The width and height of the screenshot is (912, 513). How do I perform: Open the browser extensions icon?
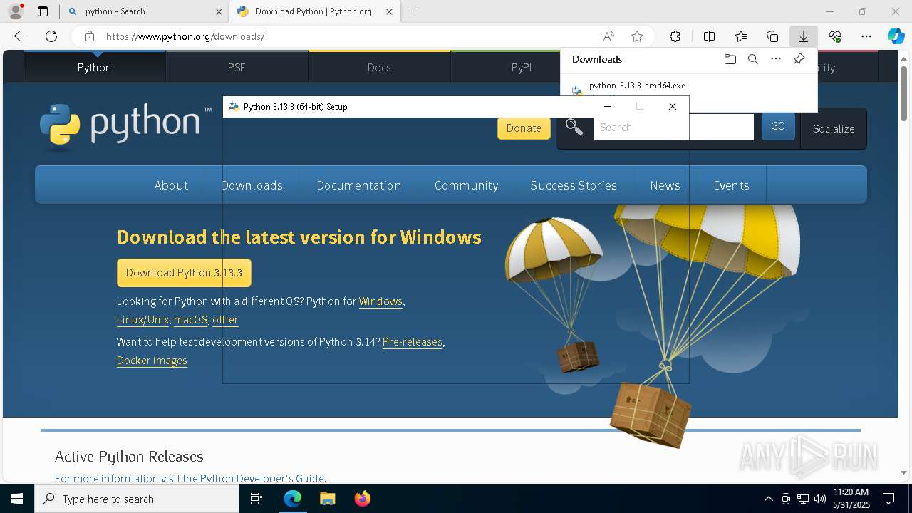click(x=675, y=36)
